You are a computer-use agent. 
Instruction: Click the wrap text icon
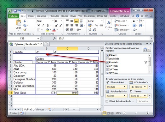click(81, 21)
